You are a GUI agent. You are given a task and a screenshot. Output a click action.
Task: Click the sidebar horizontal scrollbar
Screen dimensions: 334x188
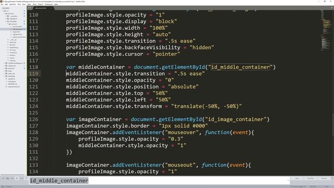(x=13, y=175)
